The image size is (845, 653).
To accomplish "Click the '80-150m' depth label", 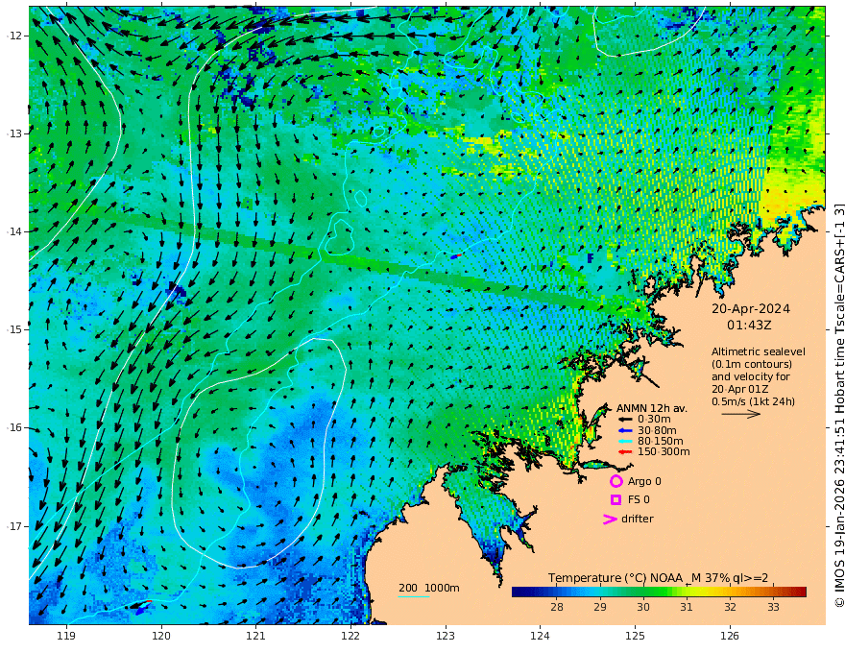I will pyautogui.click(x=661, y=442).
